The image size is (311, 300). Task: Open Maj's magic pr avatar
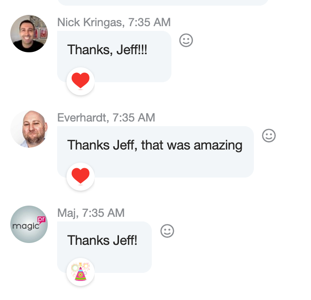pos(29,224)
